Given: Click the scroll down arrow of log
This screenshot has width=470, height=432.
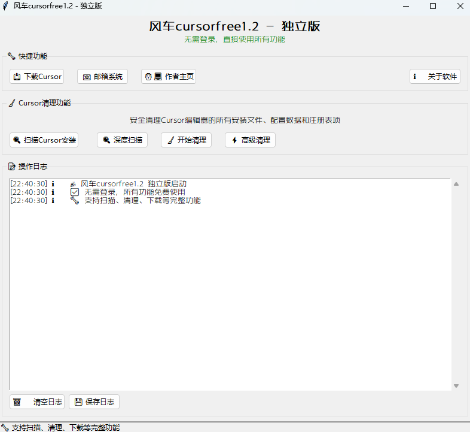Looking at the screenshot, I should [456, 386].
